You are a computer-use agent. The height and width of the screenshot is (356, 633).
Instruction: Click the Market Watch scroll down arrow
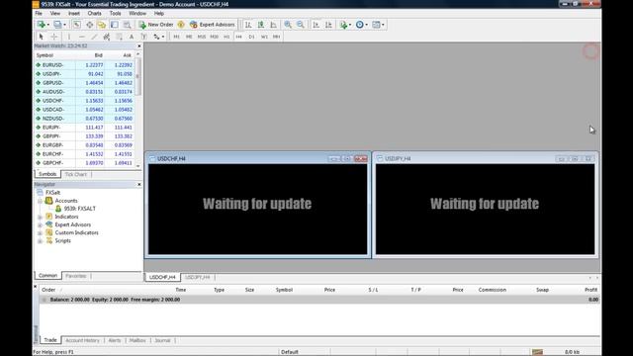point(138,166)
